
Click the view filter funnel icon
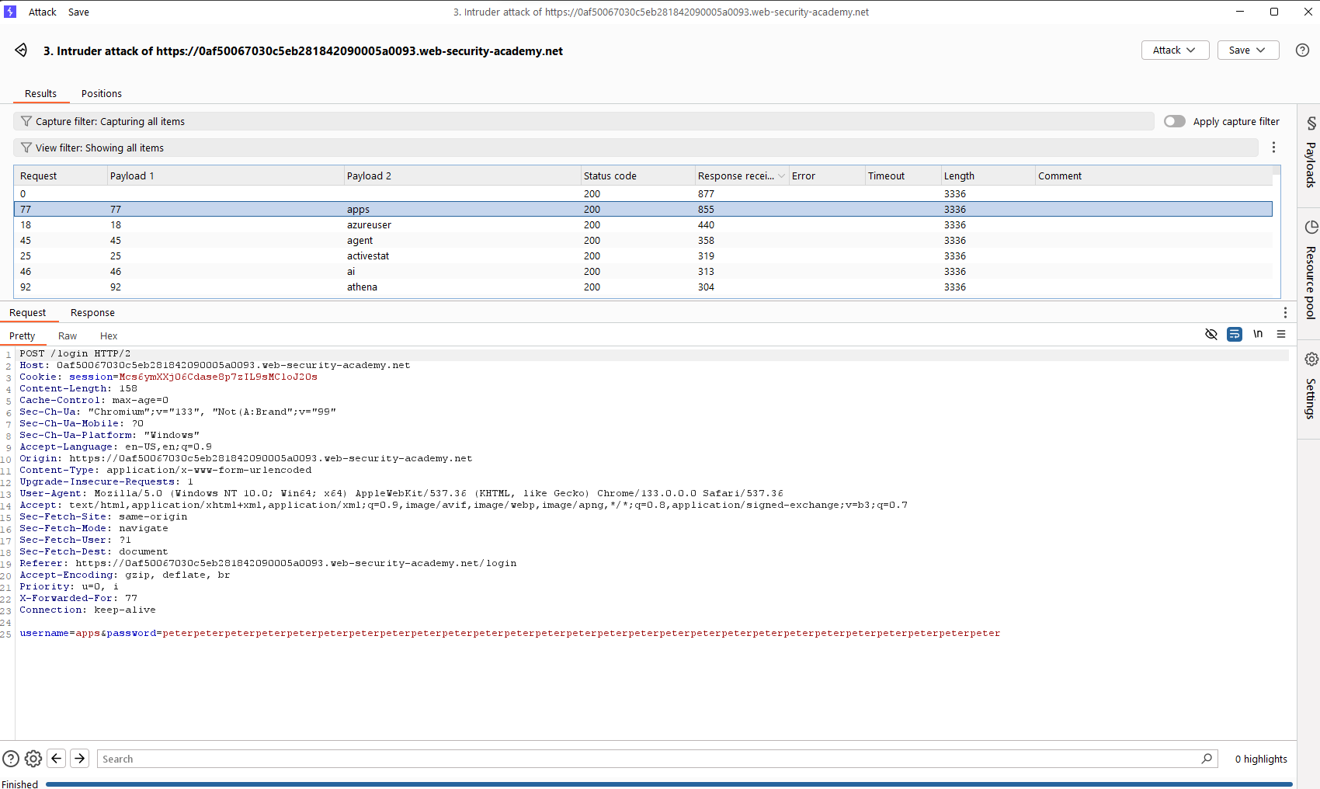tap(26, 148)
